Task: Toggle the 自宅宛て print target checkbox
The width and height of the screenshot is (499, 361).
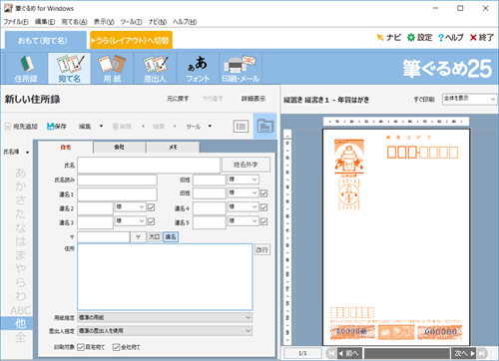Action: [x=81, y=347]
